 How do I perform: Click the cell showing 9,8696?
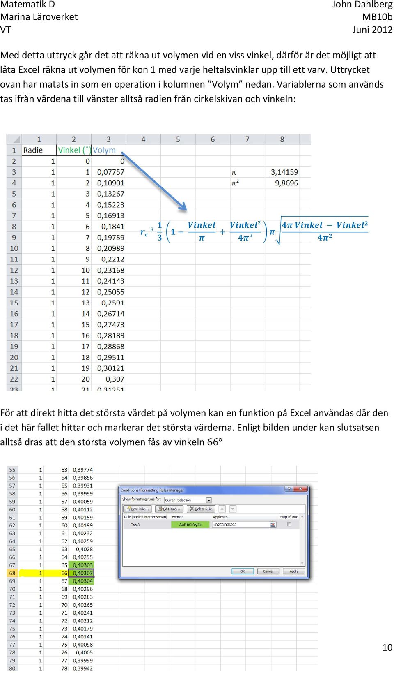[x=282, y=183]
